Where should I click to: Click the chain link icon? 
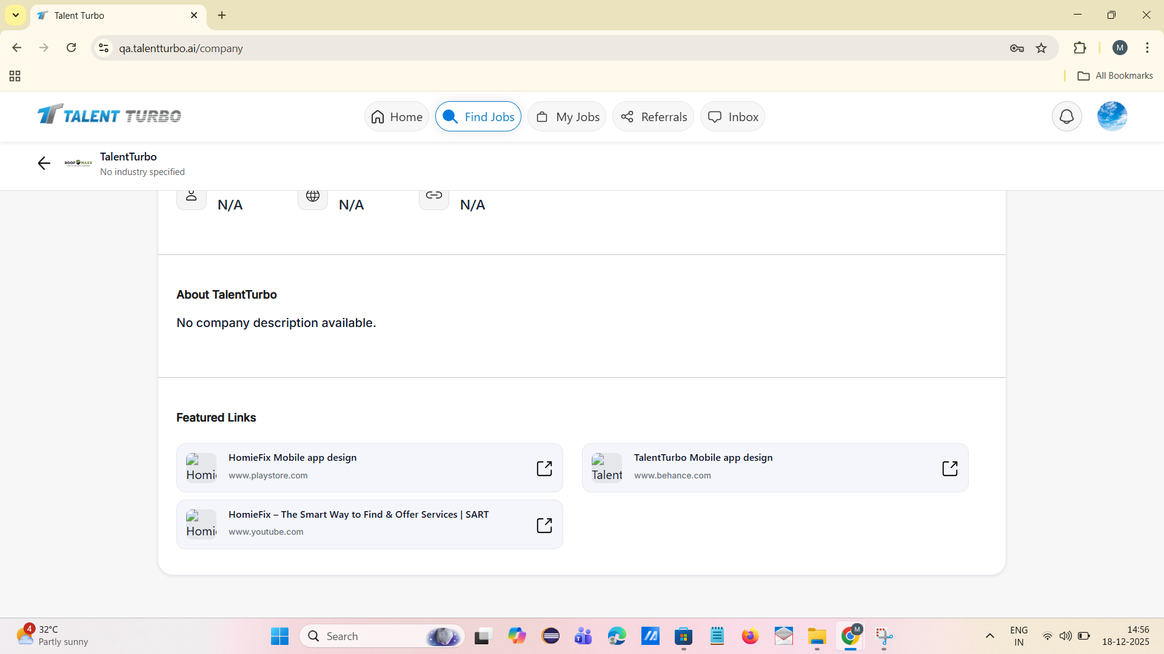434,196
